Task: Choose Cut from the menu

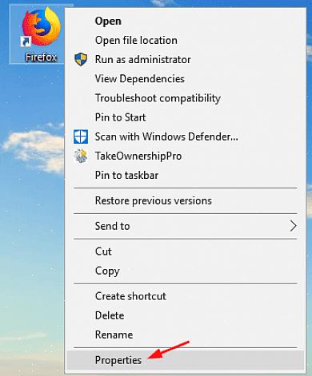Action: click(186, 251)
